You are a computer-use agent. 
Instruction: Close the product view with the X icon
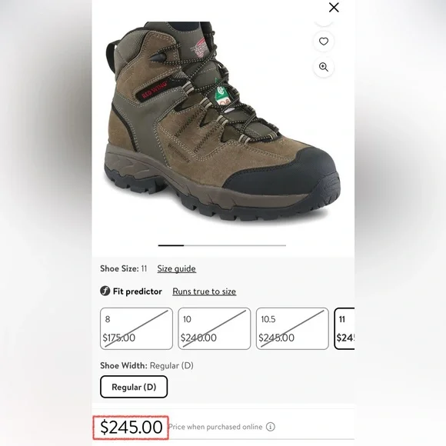coord(334,8)
